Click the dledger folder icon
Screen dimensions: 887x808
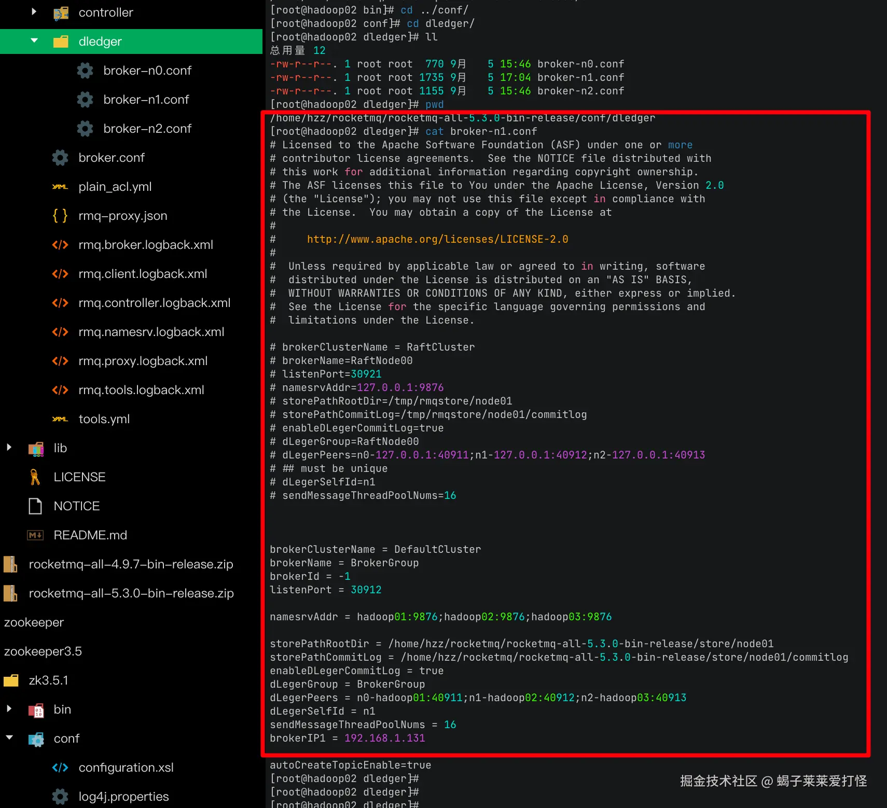61,41
